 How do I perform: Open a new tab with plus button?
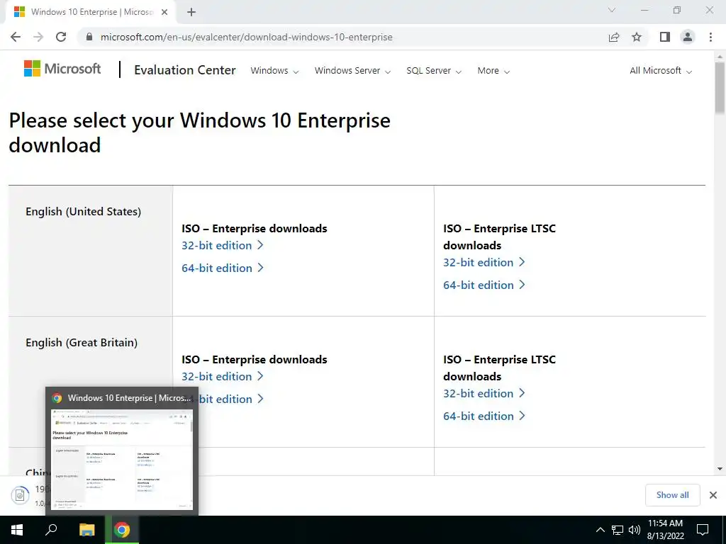coord(191,12)
